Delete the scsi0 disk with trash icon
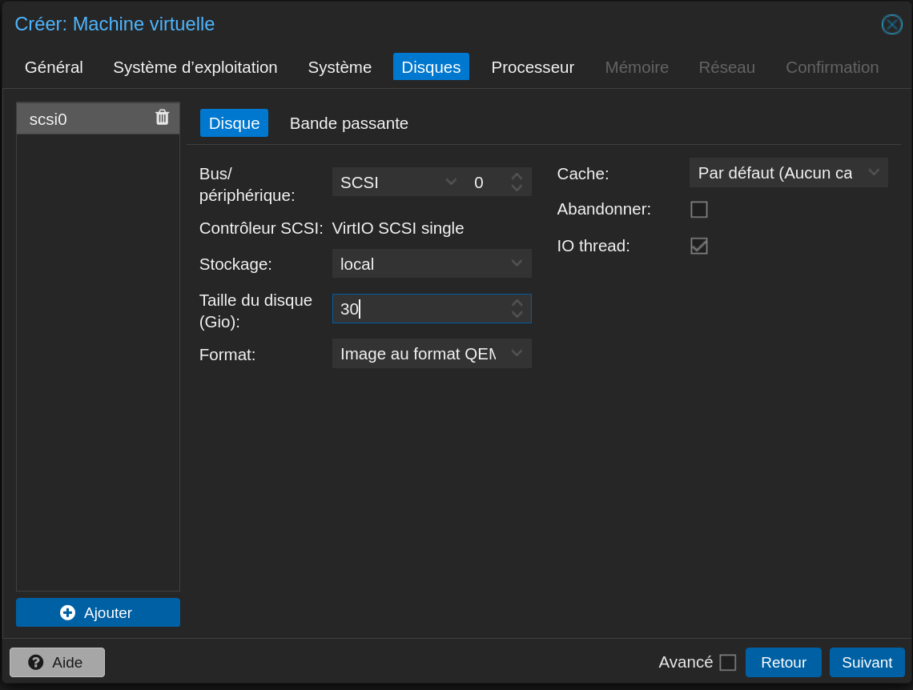The height and width of the screenshot is (690, 913). tap(162, 118)
